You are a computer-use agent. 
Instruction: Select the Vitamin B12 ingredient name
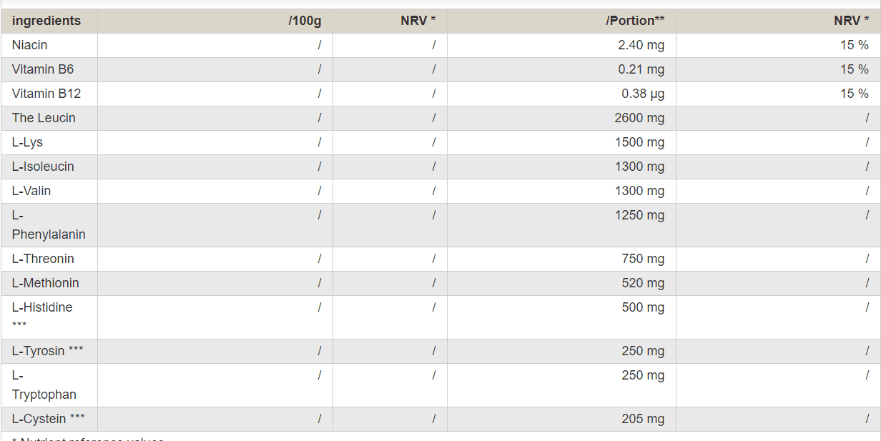coord(46,94)
